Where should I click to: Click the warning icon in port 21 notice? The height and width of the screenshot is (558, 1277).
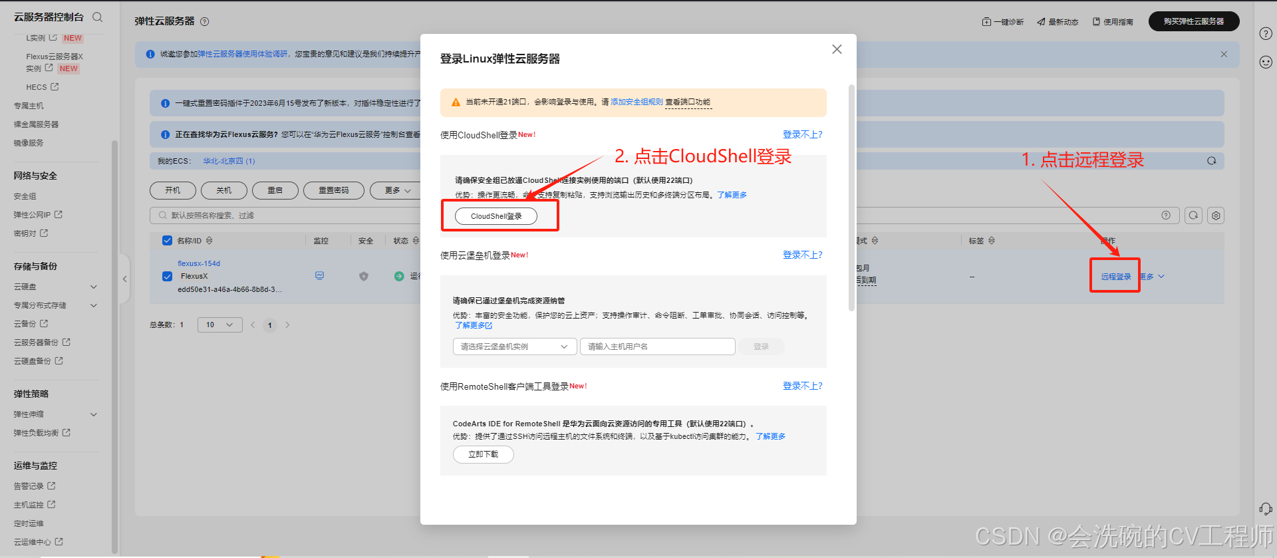(456, 102)
